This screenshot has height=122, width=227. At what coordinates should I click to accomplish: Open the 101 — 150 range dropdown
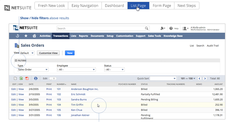pyautogui.click(x=188, y=78)
